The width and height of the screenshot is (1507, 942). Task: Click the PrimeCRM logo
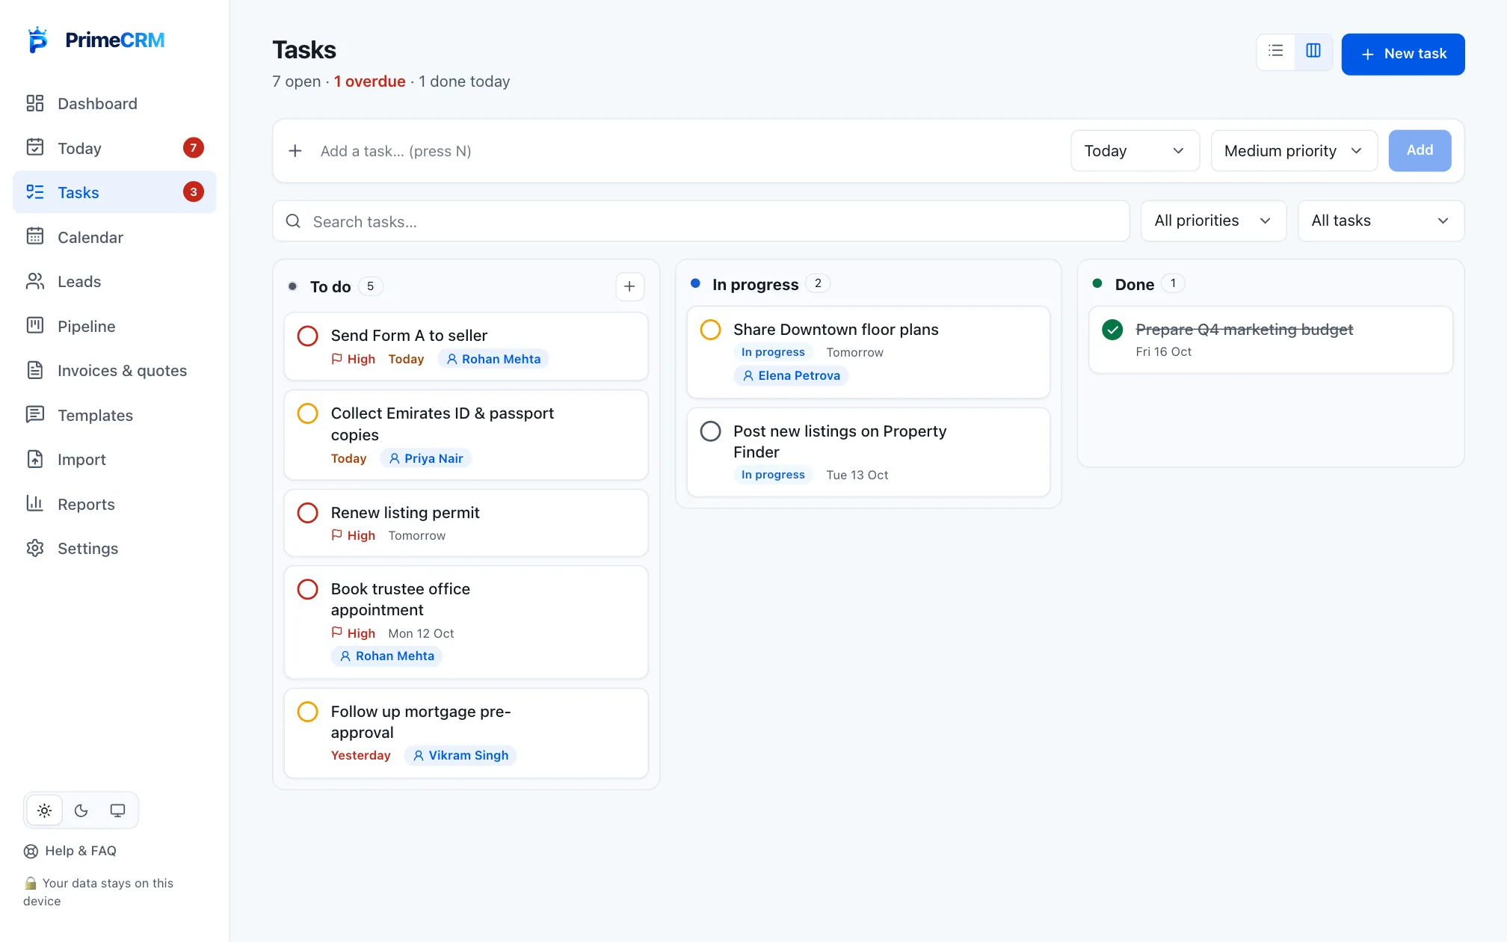pyautogui.click(x=96, y=40)
